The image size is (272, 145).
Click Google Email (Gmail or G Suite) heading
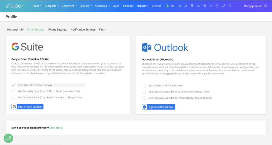[30, 59]
